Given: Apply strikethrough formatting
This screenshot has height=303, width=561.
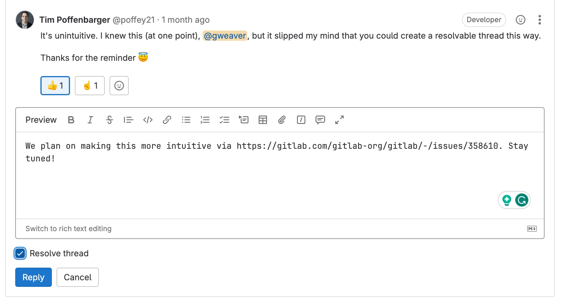Looking at the screenshot, I should click(109, 120).
